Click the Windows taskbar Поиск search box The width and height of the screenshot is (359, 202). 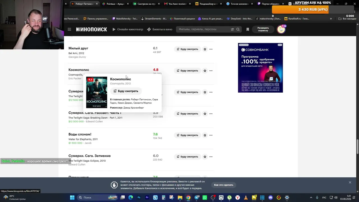[97, 198]
